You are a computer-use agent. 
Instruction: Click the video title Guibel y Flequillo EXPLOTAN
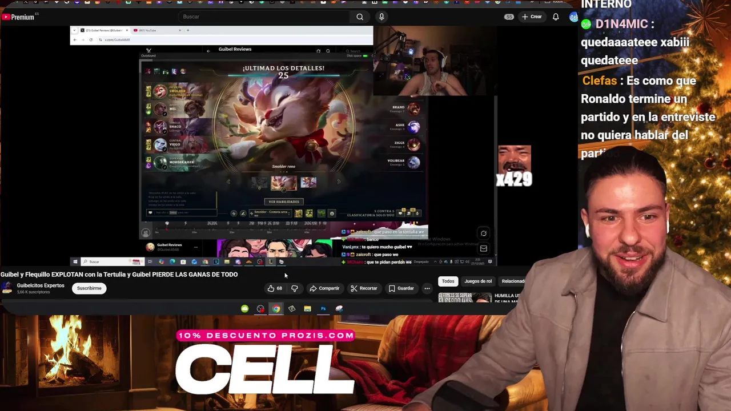pyautogui.click(x=119, y=275)
